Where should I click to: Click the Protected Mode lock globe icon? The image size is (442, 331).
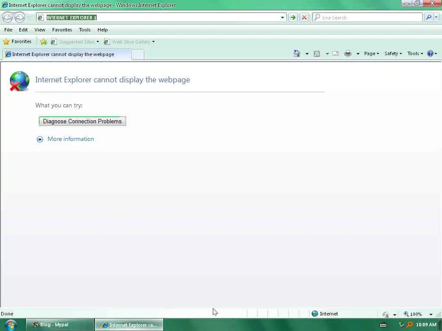[x=385, y=314]
